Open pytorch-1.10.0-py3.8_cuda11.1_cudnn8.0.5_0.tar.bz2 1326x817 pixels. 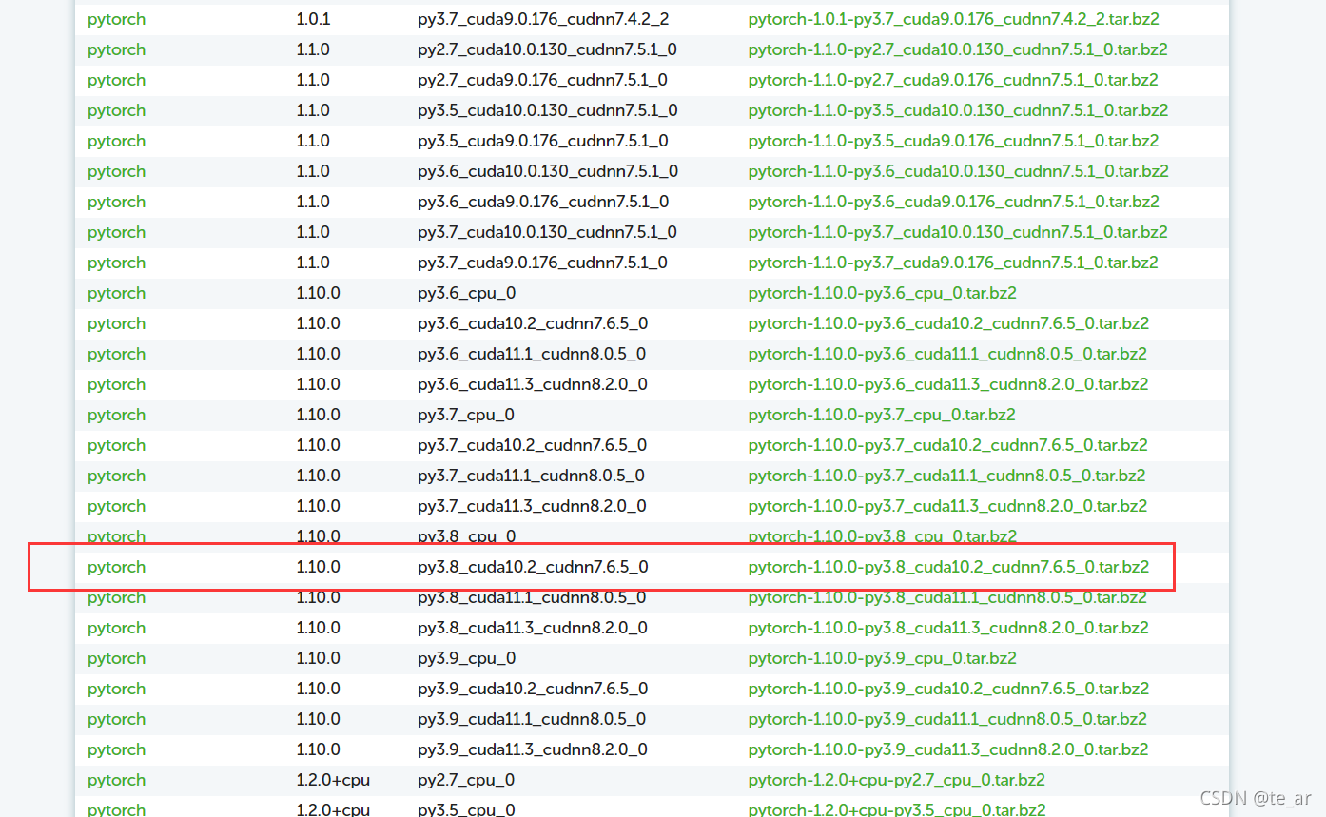click(x=947, y=597)
